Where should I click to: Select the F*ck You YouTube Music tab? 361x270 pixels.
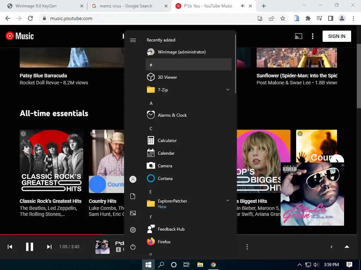tap(214, 6)
